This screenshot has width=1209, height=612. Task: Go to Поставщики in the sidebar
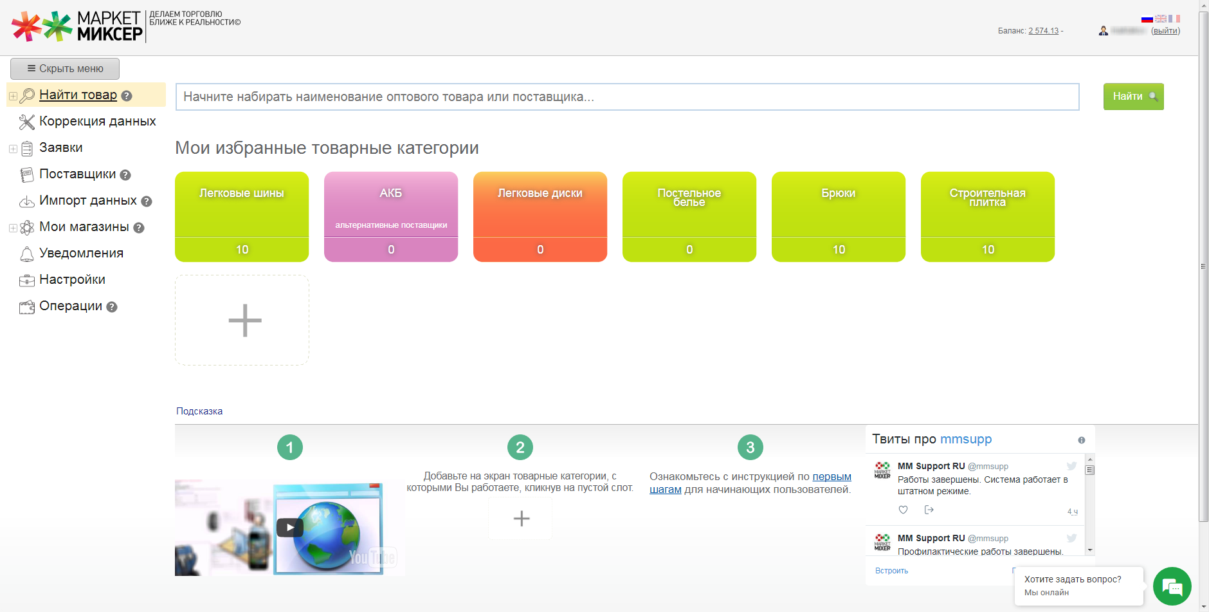click(78, 174)
